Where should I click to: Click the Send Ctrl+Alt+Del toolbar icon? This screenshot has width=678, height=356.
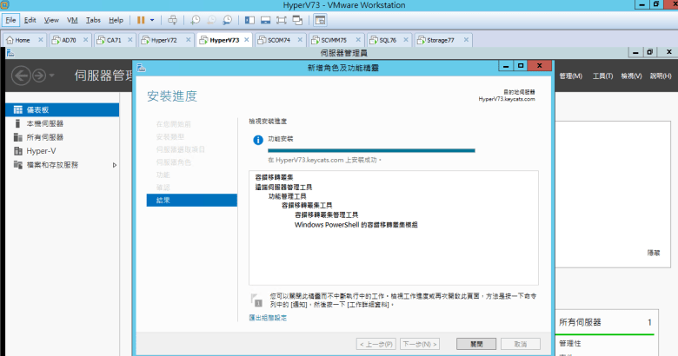click(172, 19)
